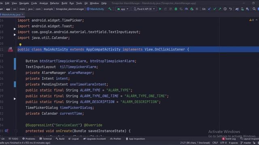Viewport: 259px width, 145px height.
Task: Click the Run with Coverage icon
Action: tap(181, 9)
